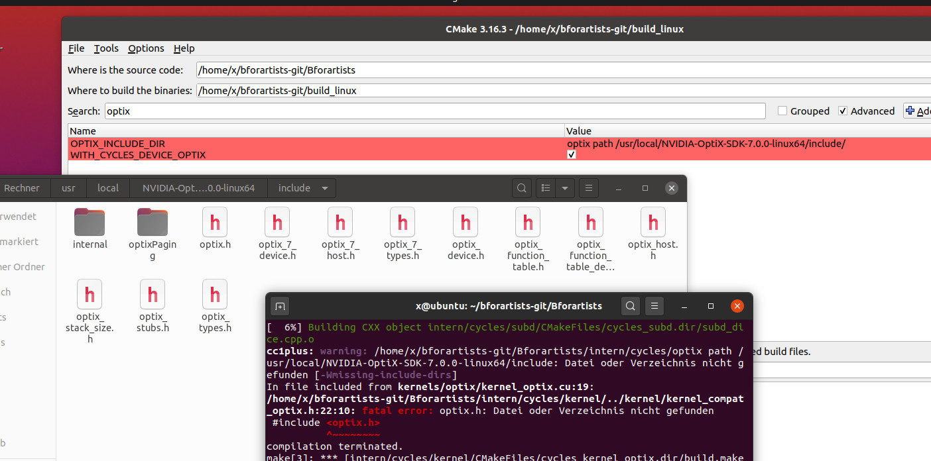Click the terminal search icon
This screenshot has width=931, height=461.
[x=631, y=306]
